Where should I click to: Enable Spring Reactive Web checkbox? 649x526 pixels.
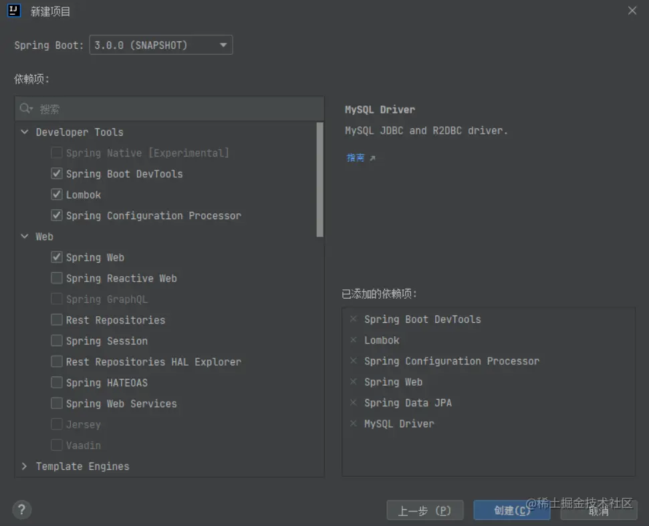[57, 277]
